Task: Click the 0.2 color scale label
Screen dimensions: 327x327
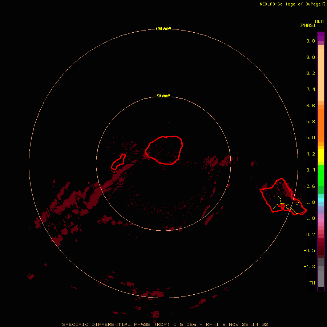Action: point(311,235)
